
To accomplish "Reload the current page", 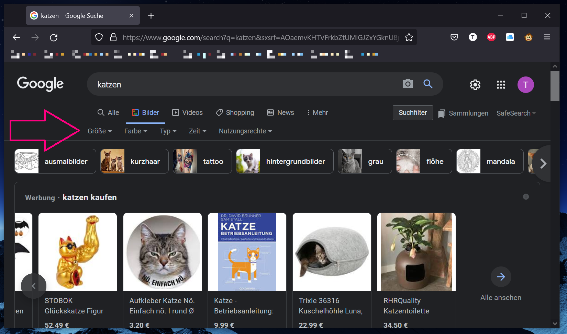I will tap(54, 37).
